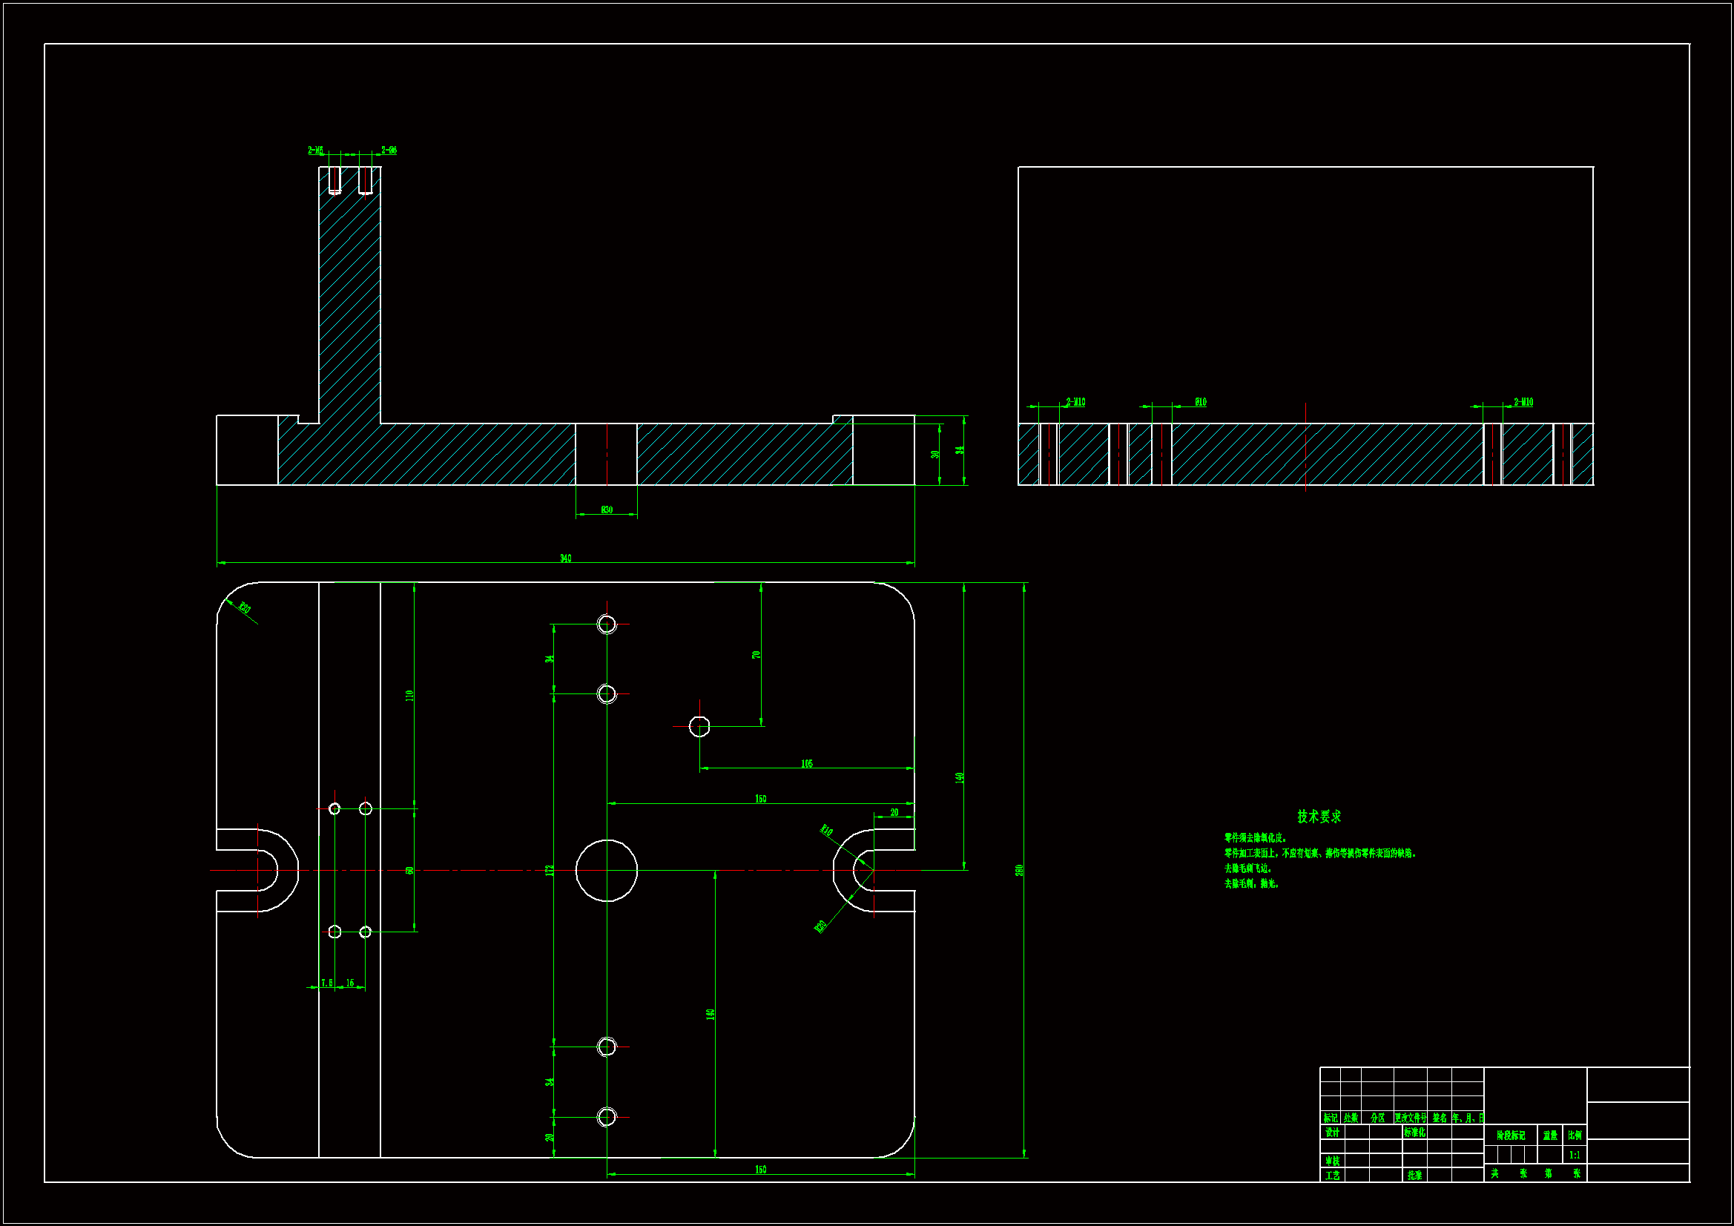Click the 7.5 dimension text
This screenshot has height=1226, width=1734.
[x=326, y=983]
